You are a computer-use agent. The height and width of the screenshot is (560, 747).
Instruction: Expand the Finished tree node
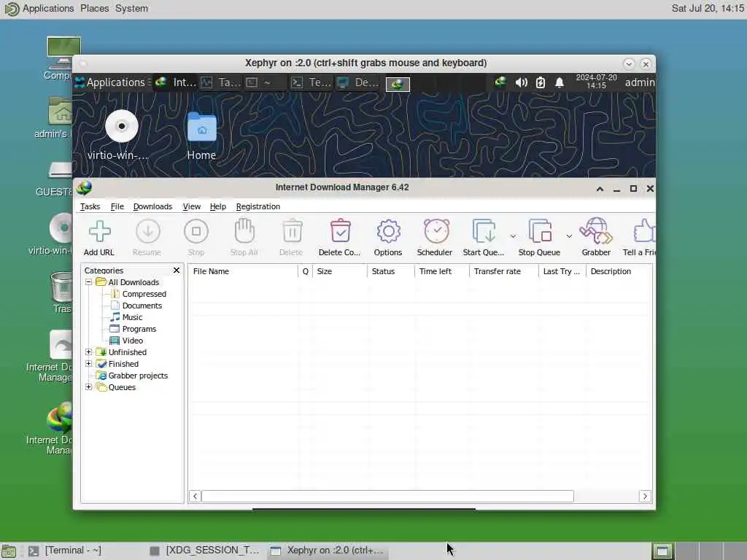click(88, 363)
